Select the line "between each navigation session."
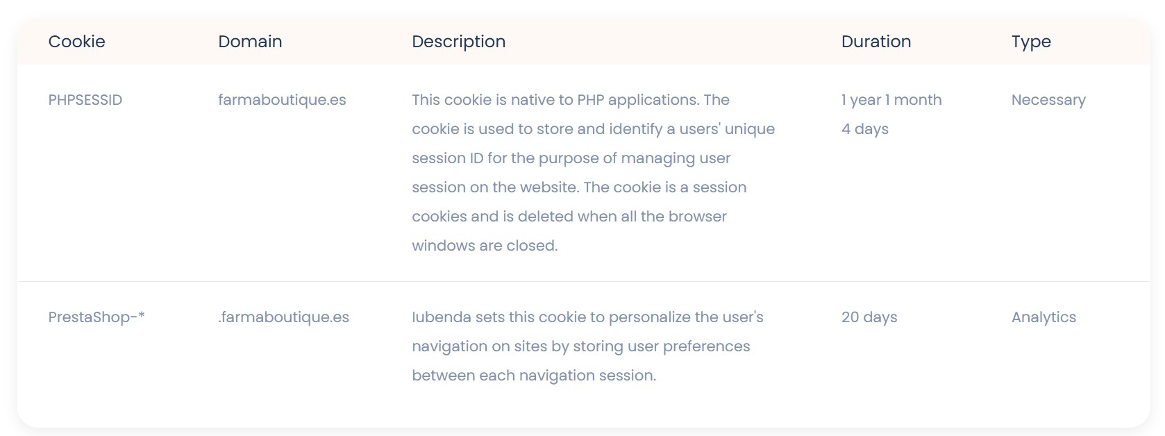Image resolution: width=1165 pixels, height=436 pixels. [534, 376]
